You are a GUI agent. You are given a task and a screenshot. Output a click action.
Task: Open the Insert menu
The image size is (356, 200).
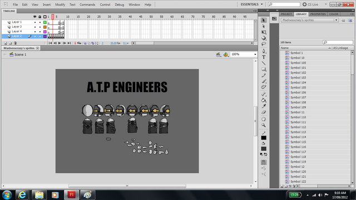(47, 4)
